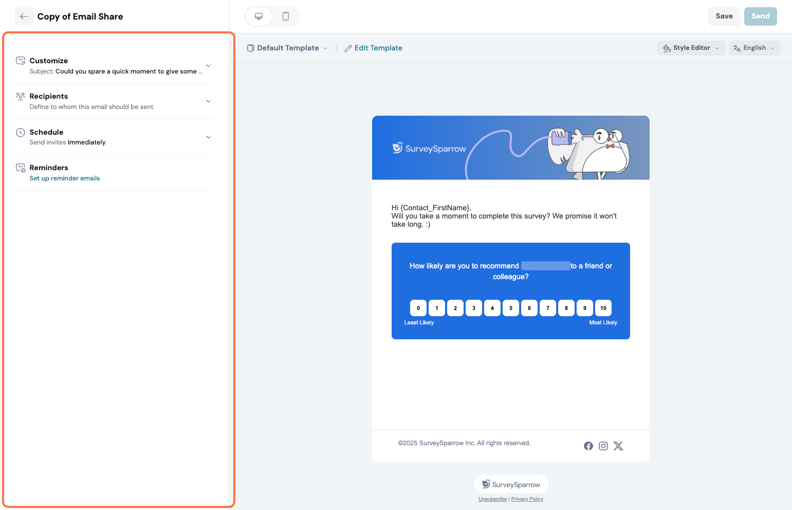Click the back arrow icon

tap(24, 16)
